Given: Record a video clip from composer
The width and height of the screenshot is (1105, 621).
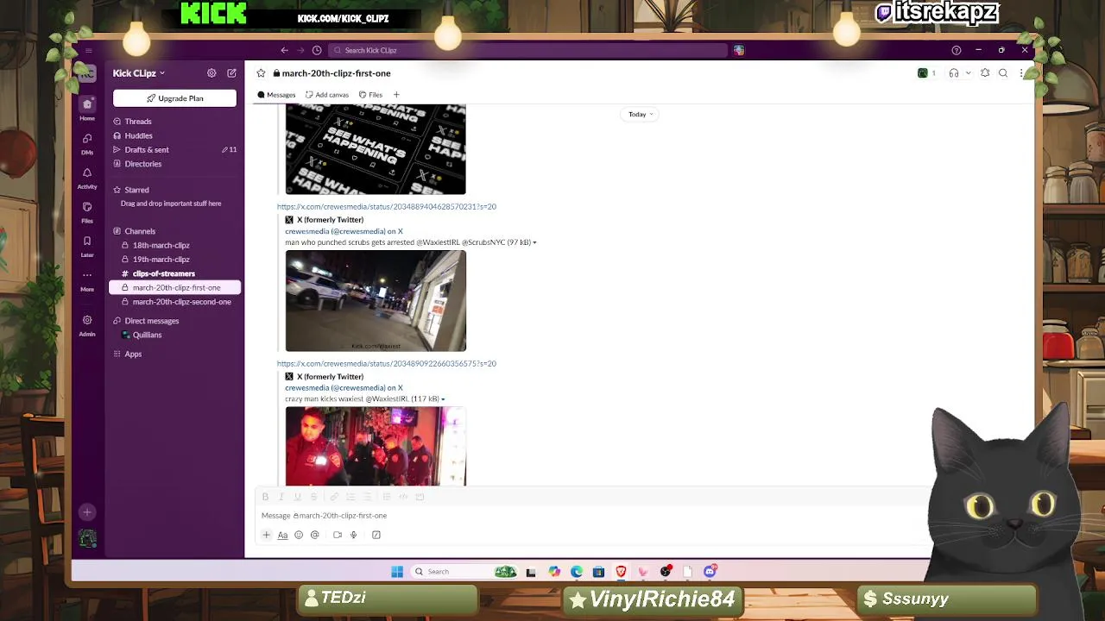Looking at the screenshot, I should coord(338,535).
